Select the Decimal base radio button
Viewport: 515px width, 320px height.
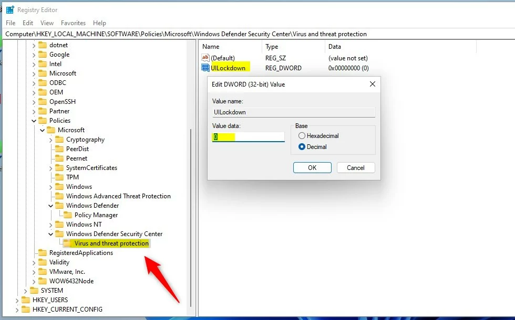(302, 147)
